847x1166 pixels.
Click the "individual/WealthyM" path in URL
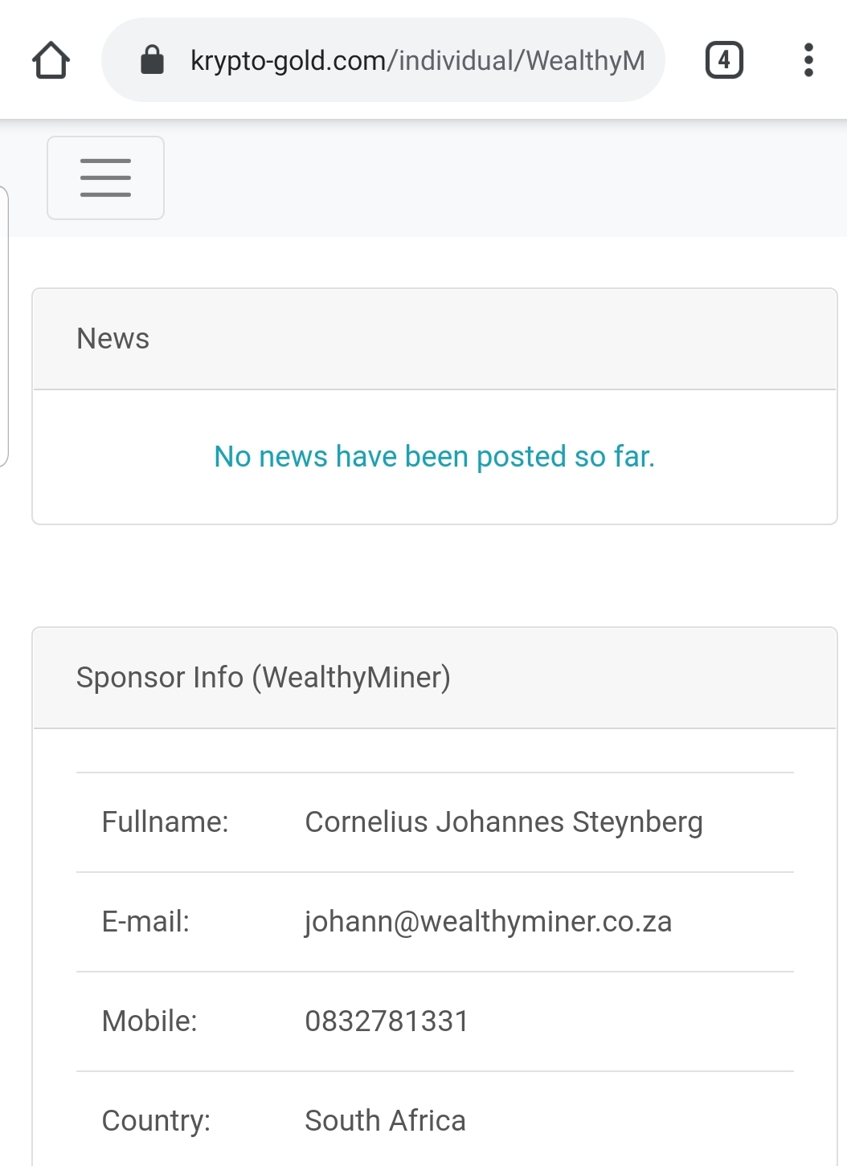[522, 60]
